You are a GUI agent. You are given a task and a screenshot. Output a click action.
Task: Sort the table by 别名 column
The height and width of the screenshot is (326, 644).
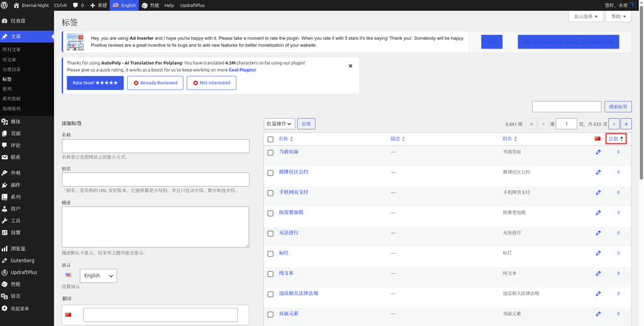coord(509,139)
